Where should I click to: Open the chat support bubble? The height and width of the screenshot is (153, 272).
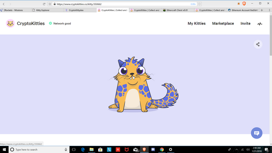point(257,133)
